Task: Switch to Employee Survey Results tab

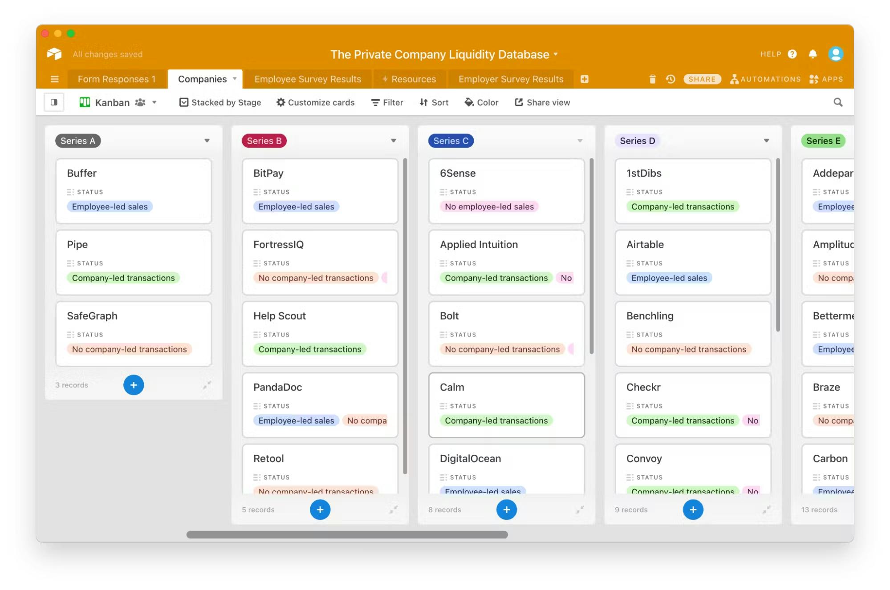Action: 308,78
